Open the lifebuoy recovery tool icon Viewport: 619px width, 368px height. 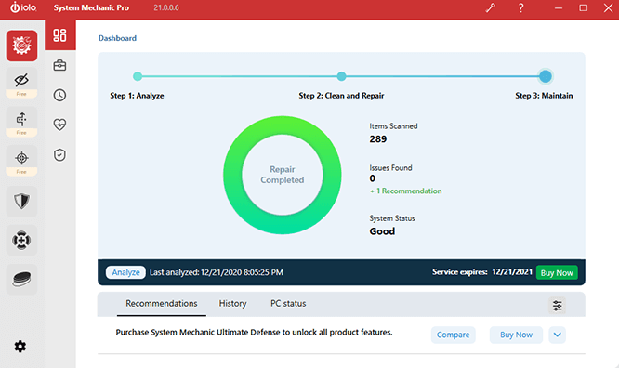coord(21,240)
